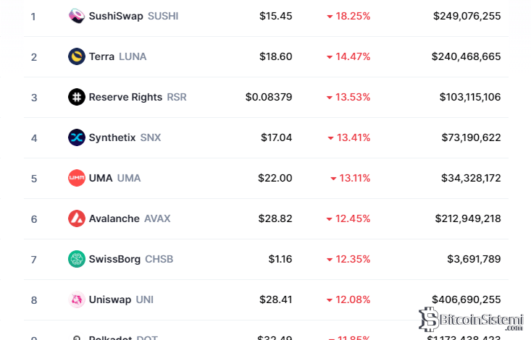Open the SushiSwap coin name link
Image resolution: width=531 pixels, height=340 pixels.
pyautogui.click(x=117, y=16)
